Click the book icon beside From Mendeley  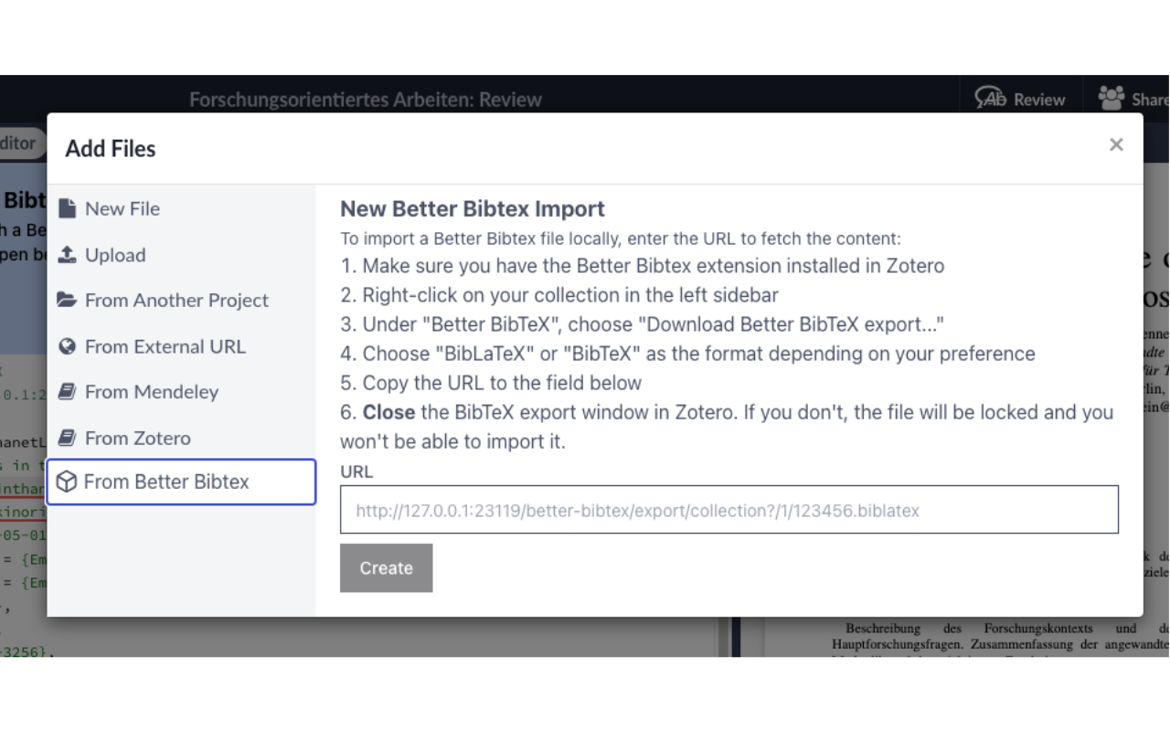pos(67,391)
